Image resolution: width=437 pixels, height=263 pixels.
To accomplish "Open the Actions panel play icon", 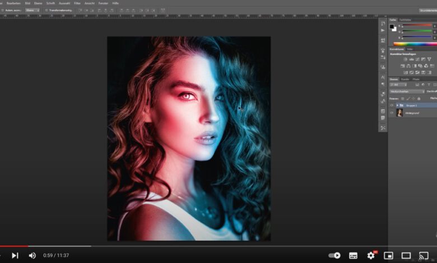I will (x=383, y=30).
